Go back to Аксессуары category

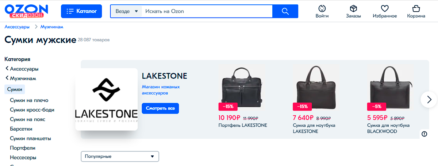click(x=22, y=69)
